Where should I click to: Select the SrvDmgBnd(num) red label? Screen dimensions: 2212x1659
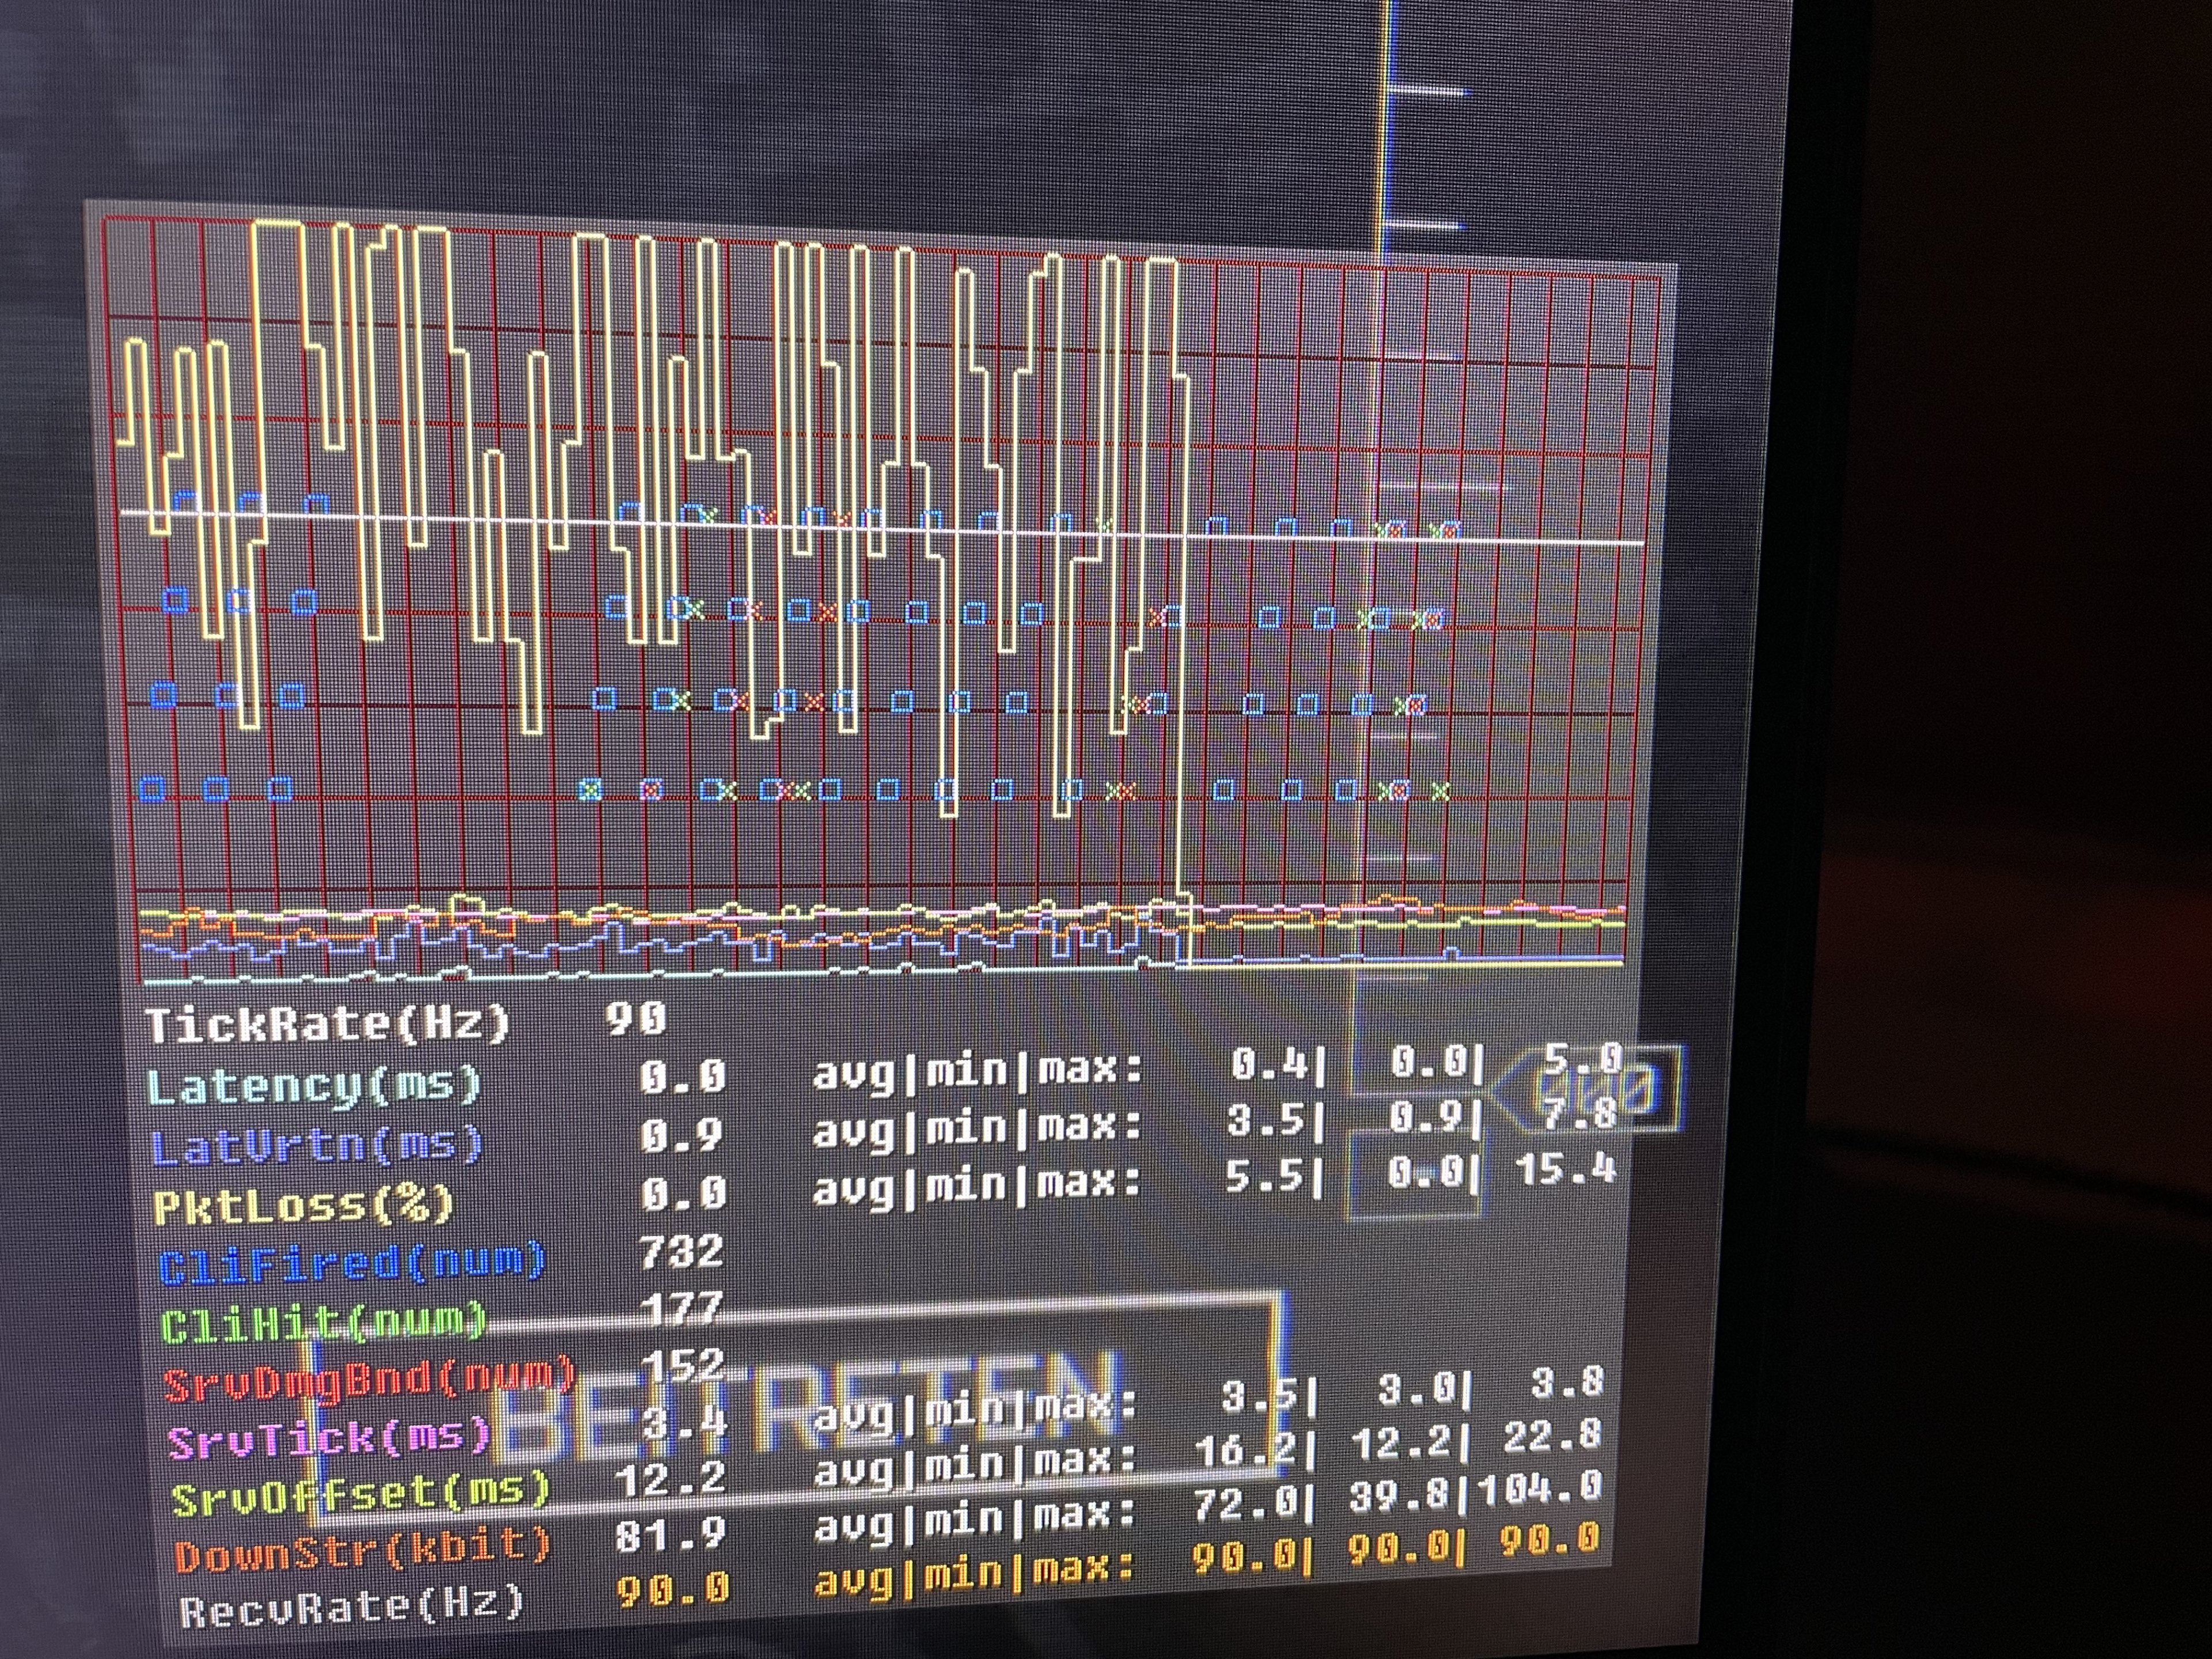369,1382
